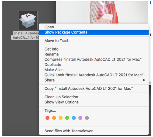The image size is (153, 137).
Task: Select Make Alias
Action: pyautogui.click(x=94, y=70)
